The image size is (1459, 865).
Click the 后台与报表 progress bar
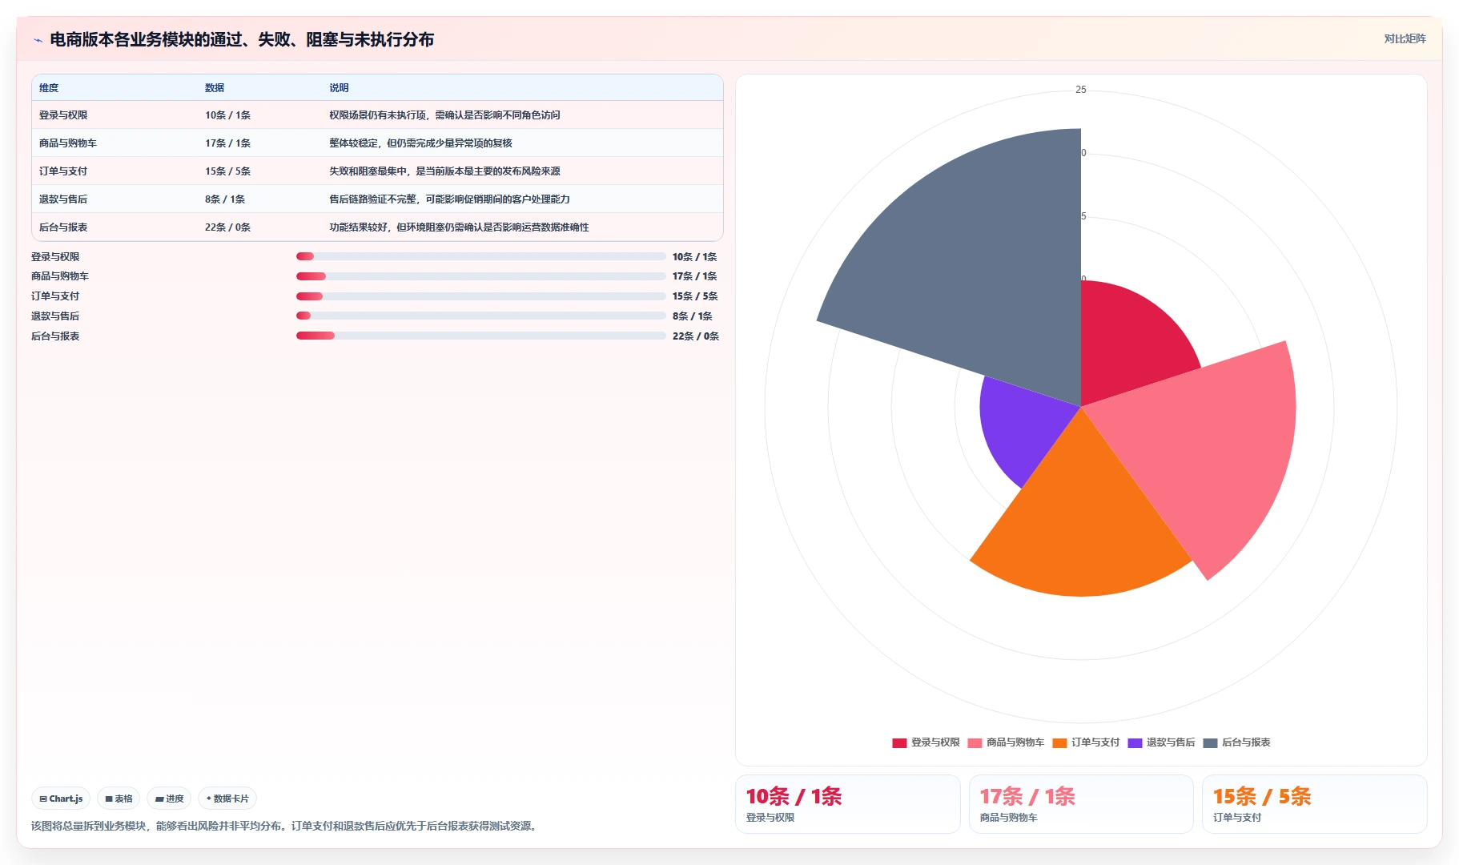(481, 336)
